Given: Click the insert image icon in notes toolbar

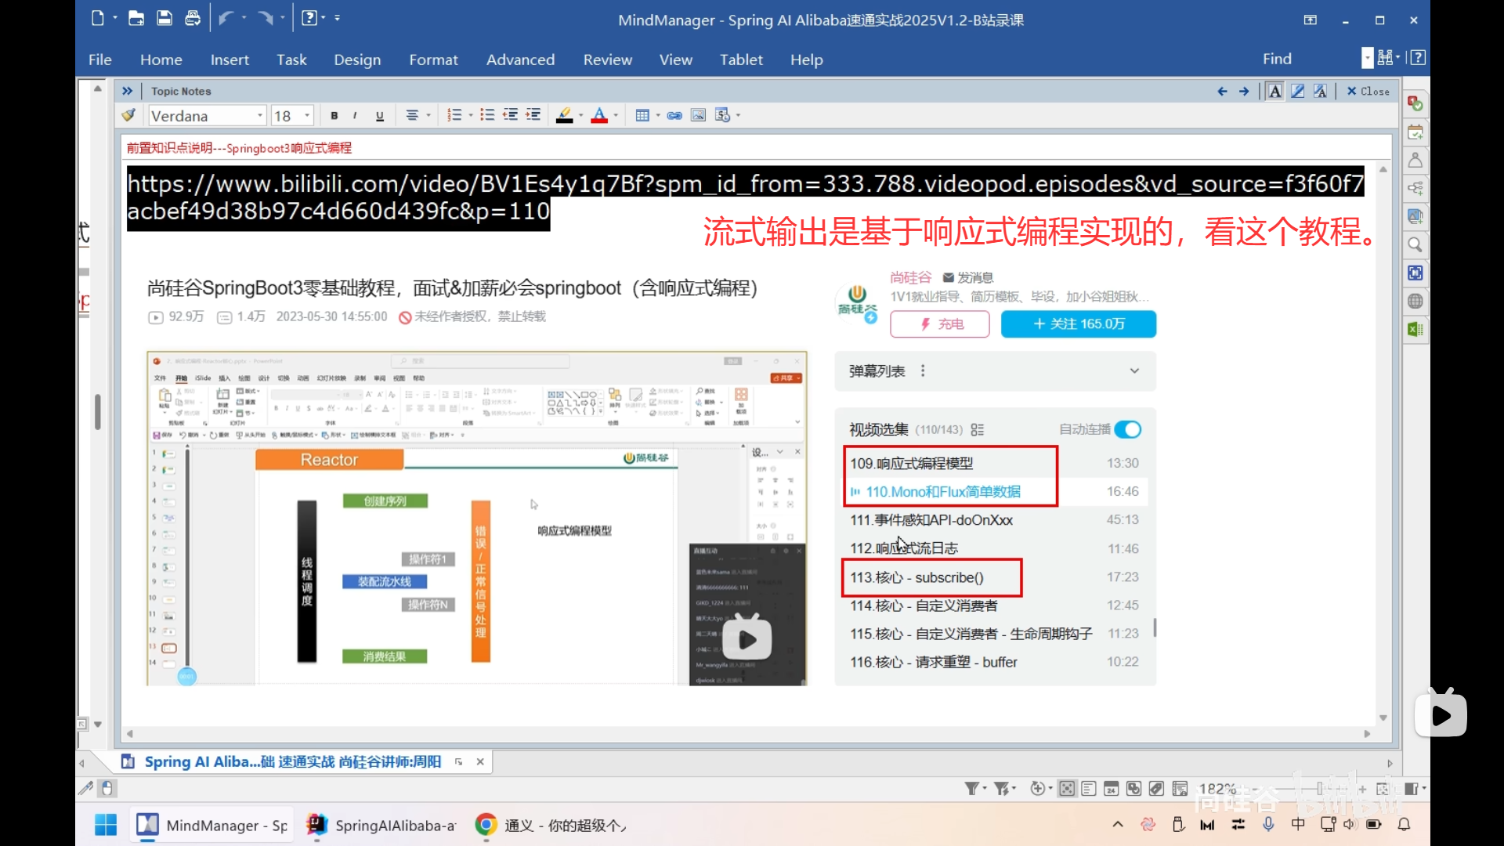Looking at the screenshot, I should point(699,116).
